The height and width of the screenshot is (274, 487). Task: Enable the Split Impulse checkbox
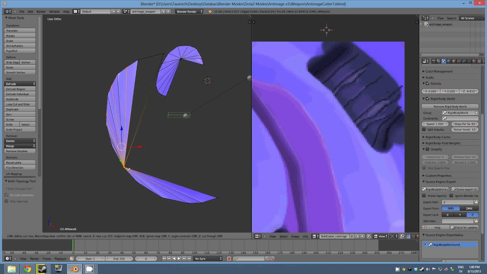(x=424, y=130)
